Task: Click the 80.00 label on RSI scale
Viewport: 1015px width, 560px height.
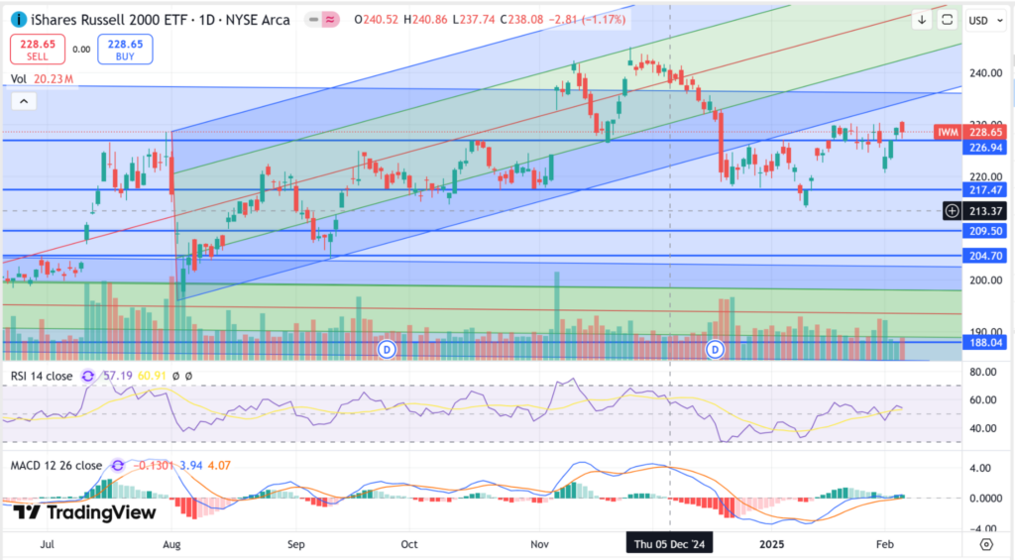Action: (x=982, y=373)
